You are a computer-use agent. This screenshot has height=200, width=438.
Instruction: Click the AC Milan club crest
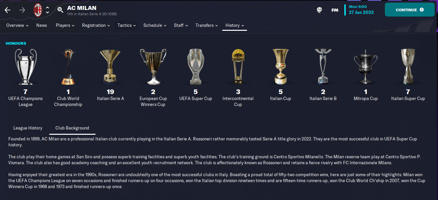point(38,10)
